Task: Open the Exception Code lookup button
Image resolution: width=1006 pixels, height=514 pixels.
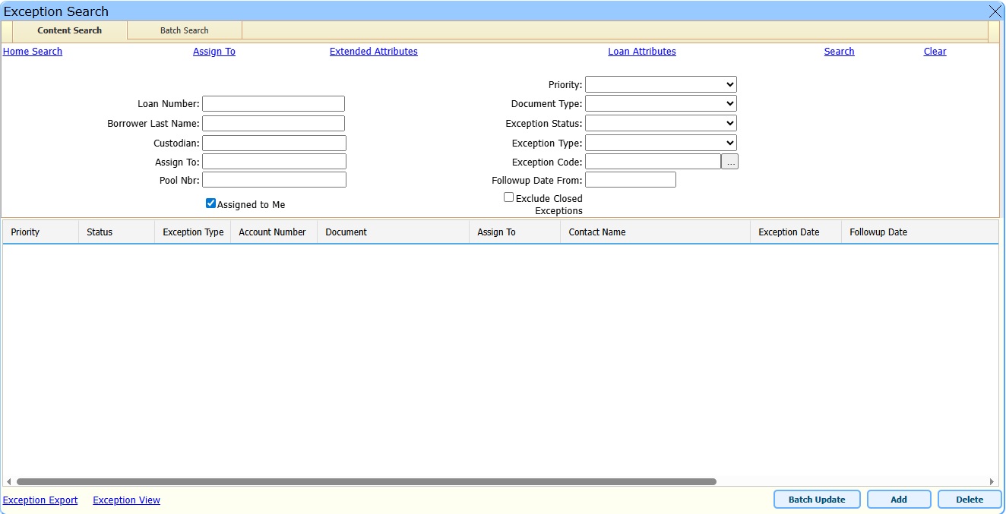Action: click(x=729, y=161)
